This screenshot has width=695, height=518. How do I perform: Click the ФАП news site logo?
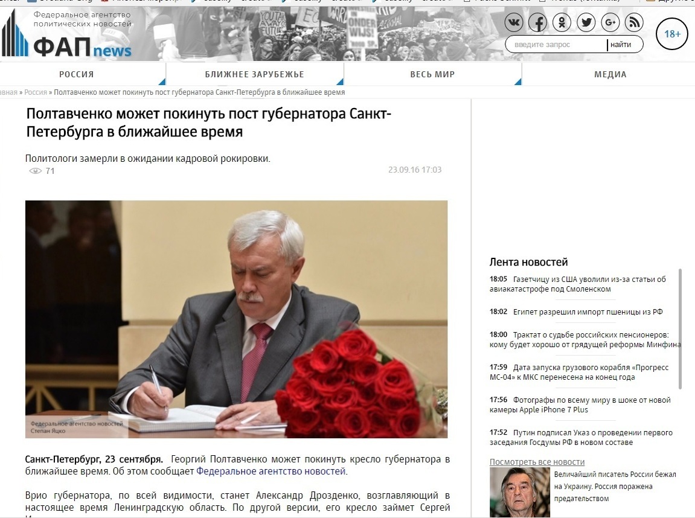[x=66, y=34]
